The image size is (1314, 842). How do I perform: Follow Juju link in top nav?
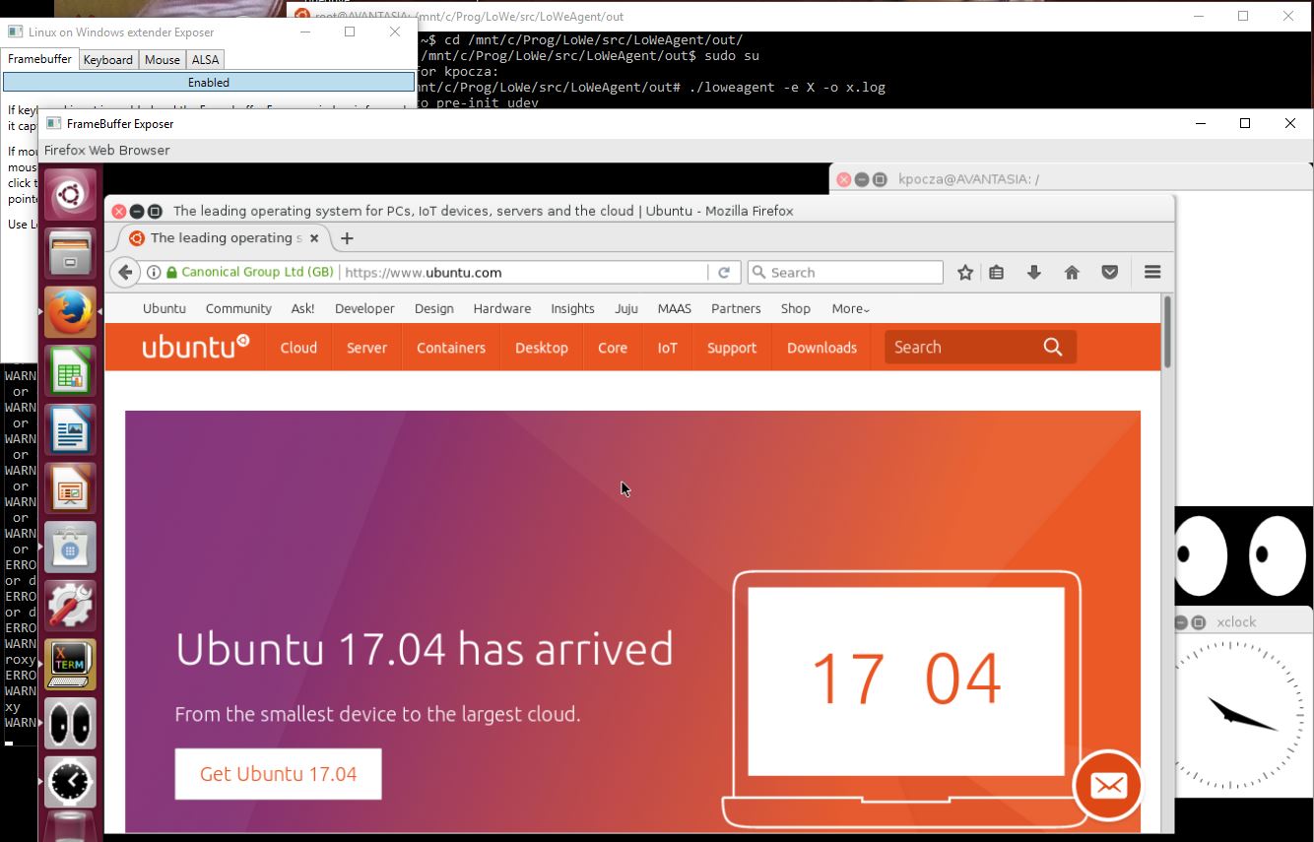[x=626, y=308]
